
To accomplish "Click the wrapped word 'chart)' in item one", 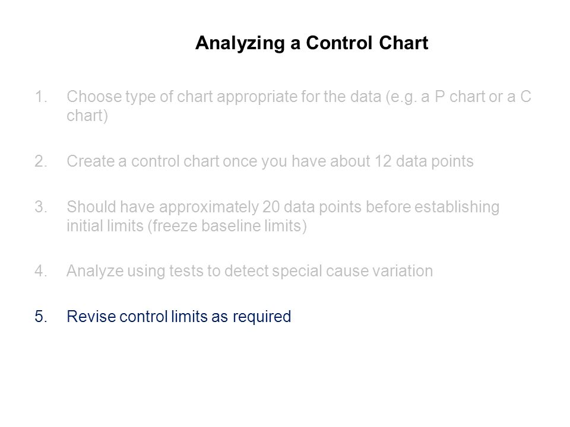I will coord(87,116).
